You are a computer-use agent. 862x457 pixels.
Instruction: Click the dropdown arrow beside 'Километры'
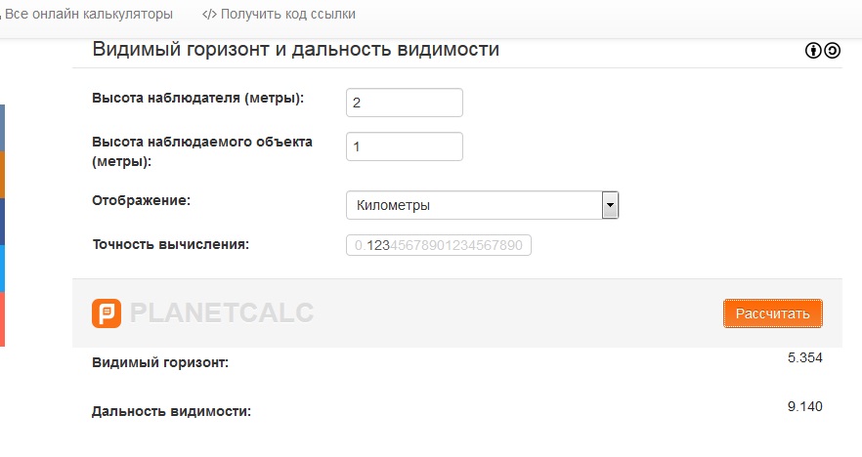tap(610, 205)
